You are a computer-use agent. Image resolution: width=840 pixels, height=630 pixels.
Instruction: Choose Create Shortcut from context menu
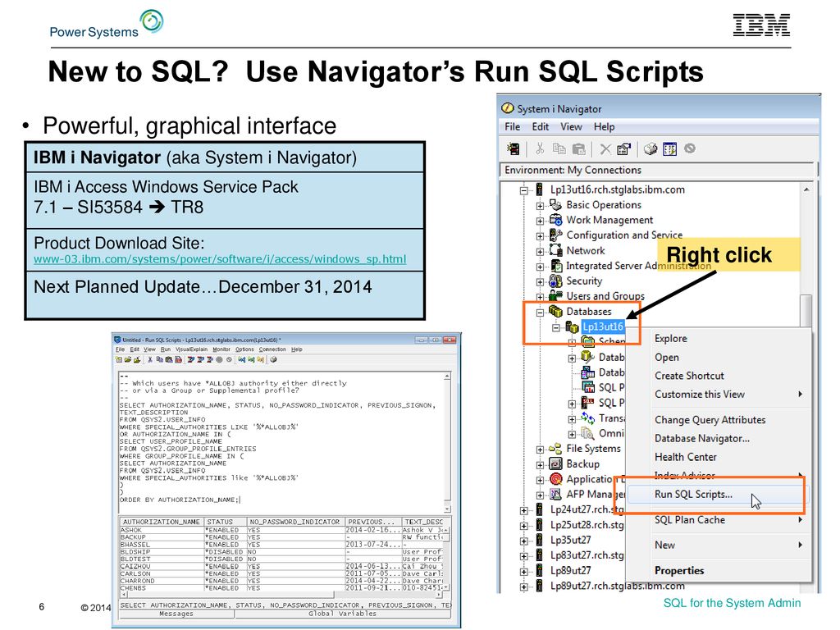pyautogui.click(x=718, y=376)
